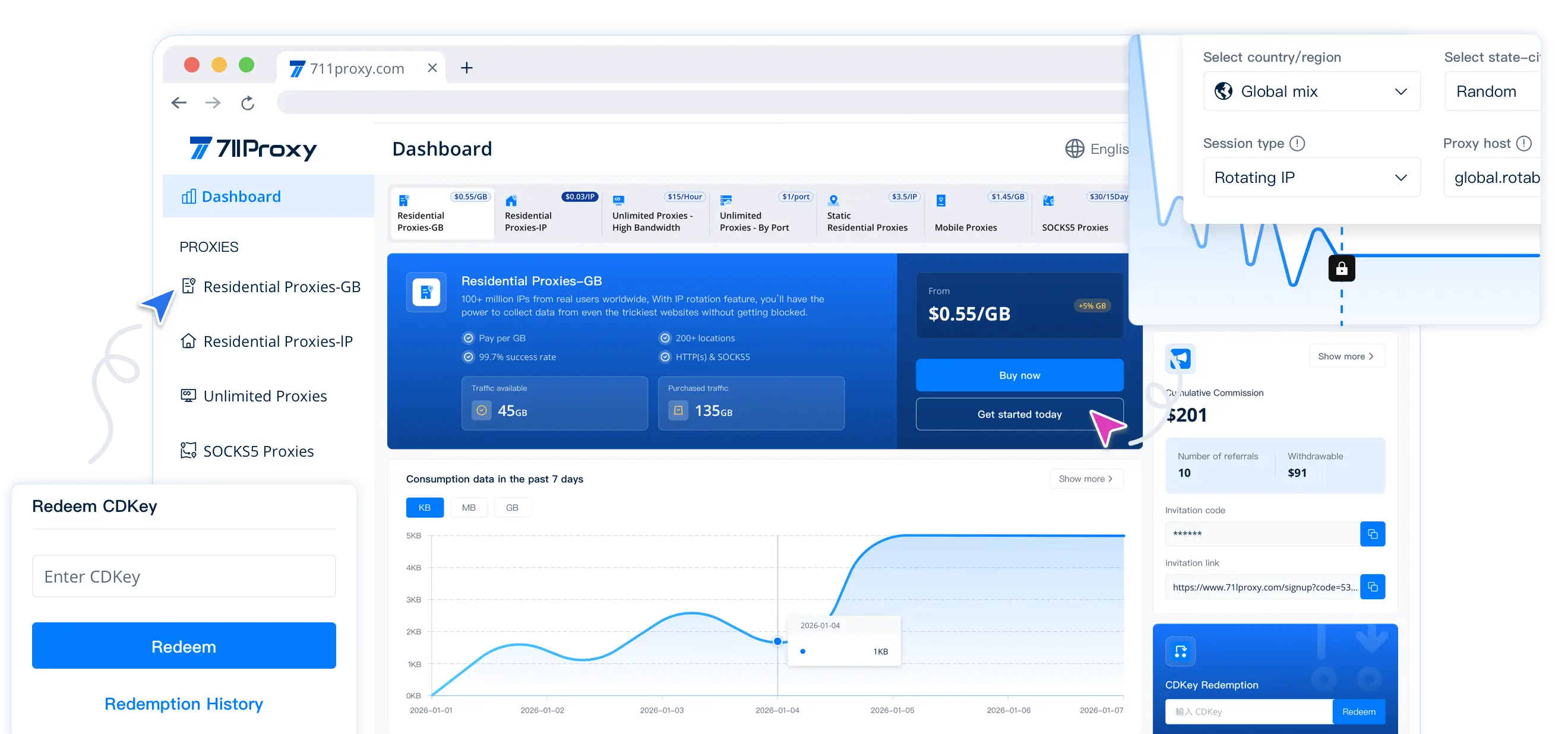
Task: Click the Enter CDKey input field
Action: pos(184,577)
